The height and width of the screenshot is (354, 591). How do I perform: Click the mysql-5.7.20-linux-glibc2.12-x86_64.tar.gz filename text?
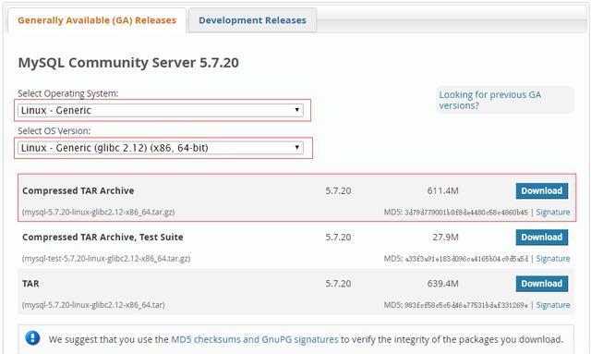99,212
